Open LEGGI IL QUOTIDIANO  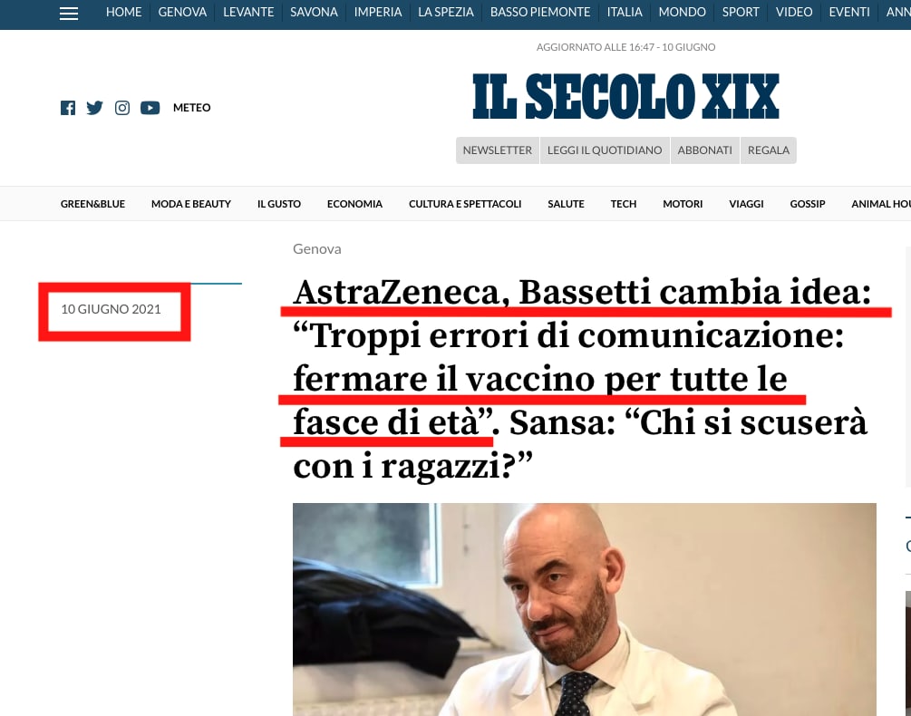point(605,150)
